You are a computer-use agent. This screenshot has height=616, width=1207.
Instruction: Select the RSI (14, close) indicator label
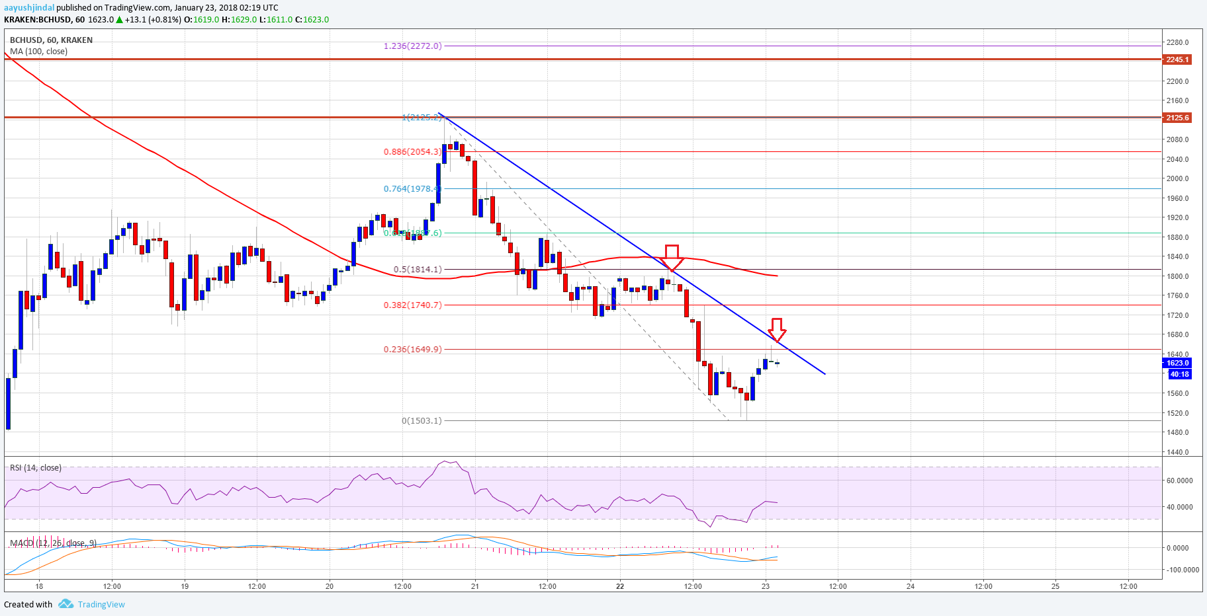point(36,467)
